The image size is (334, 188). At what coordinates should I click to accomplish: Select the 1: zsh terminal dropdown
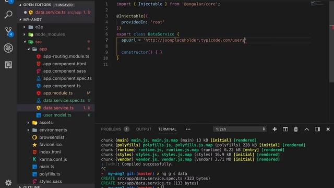240,129
